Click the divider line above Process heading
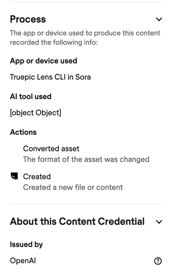170x275 pixels. [x=86, y=2]
